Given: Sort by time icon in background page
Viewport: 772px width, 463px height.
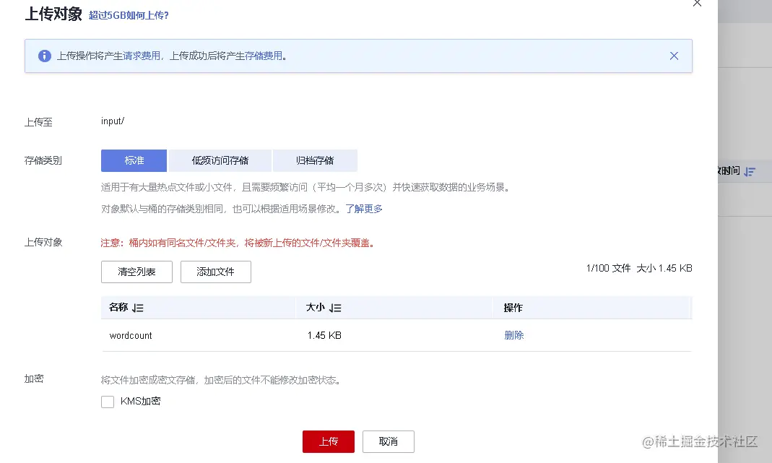Looking at the screenshot, I should pyautogui.click(x=750, y=172).
